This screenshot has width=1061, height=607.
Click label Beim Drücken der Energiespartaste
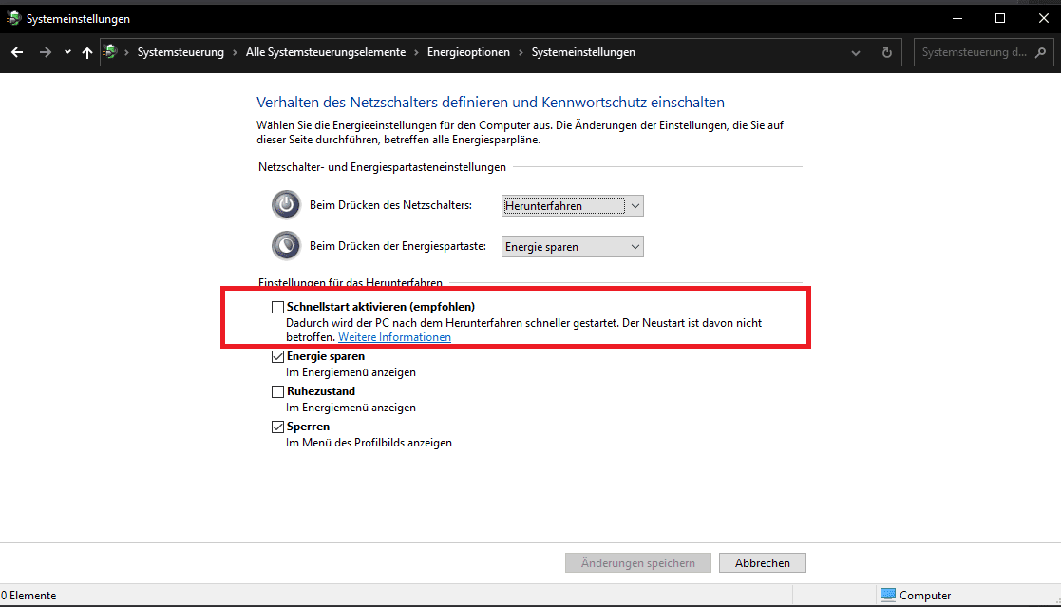(398, 246)
